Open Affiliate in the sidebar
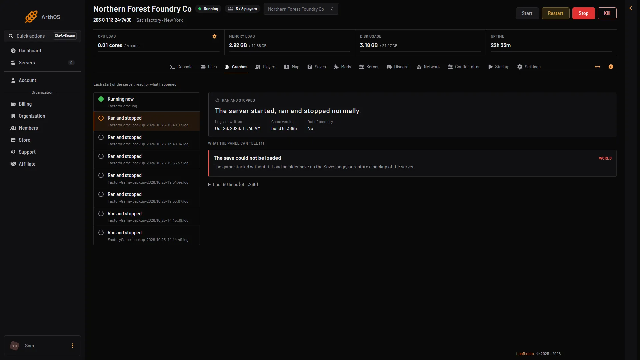 [x=42, y=164]
